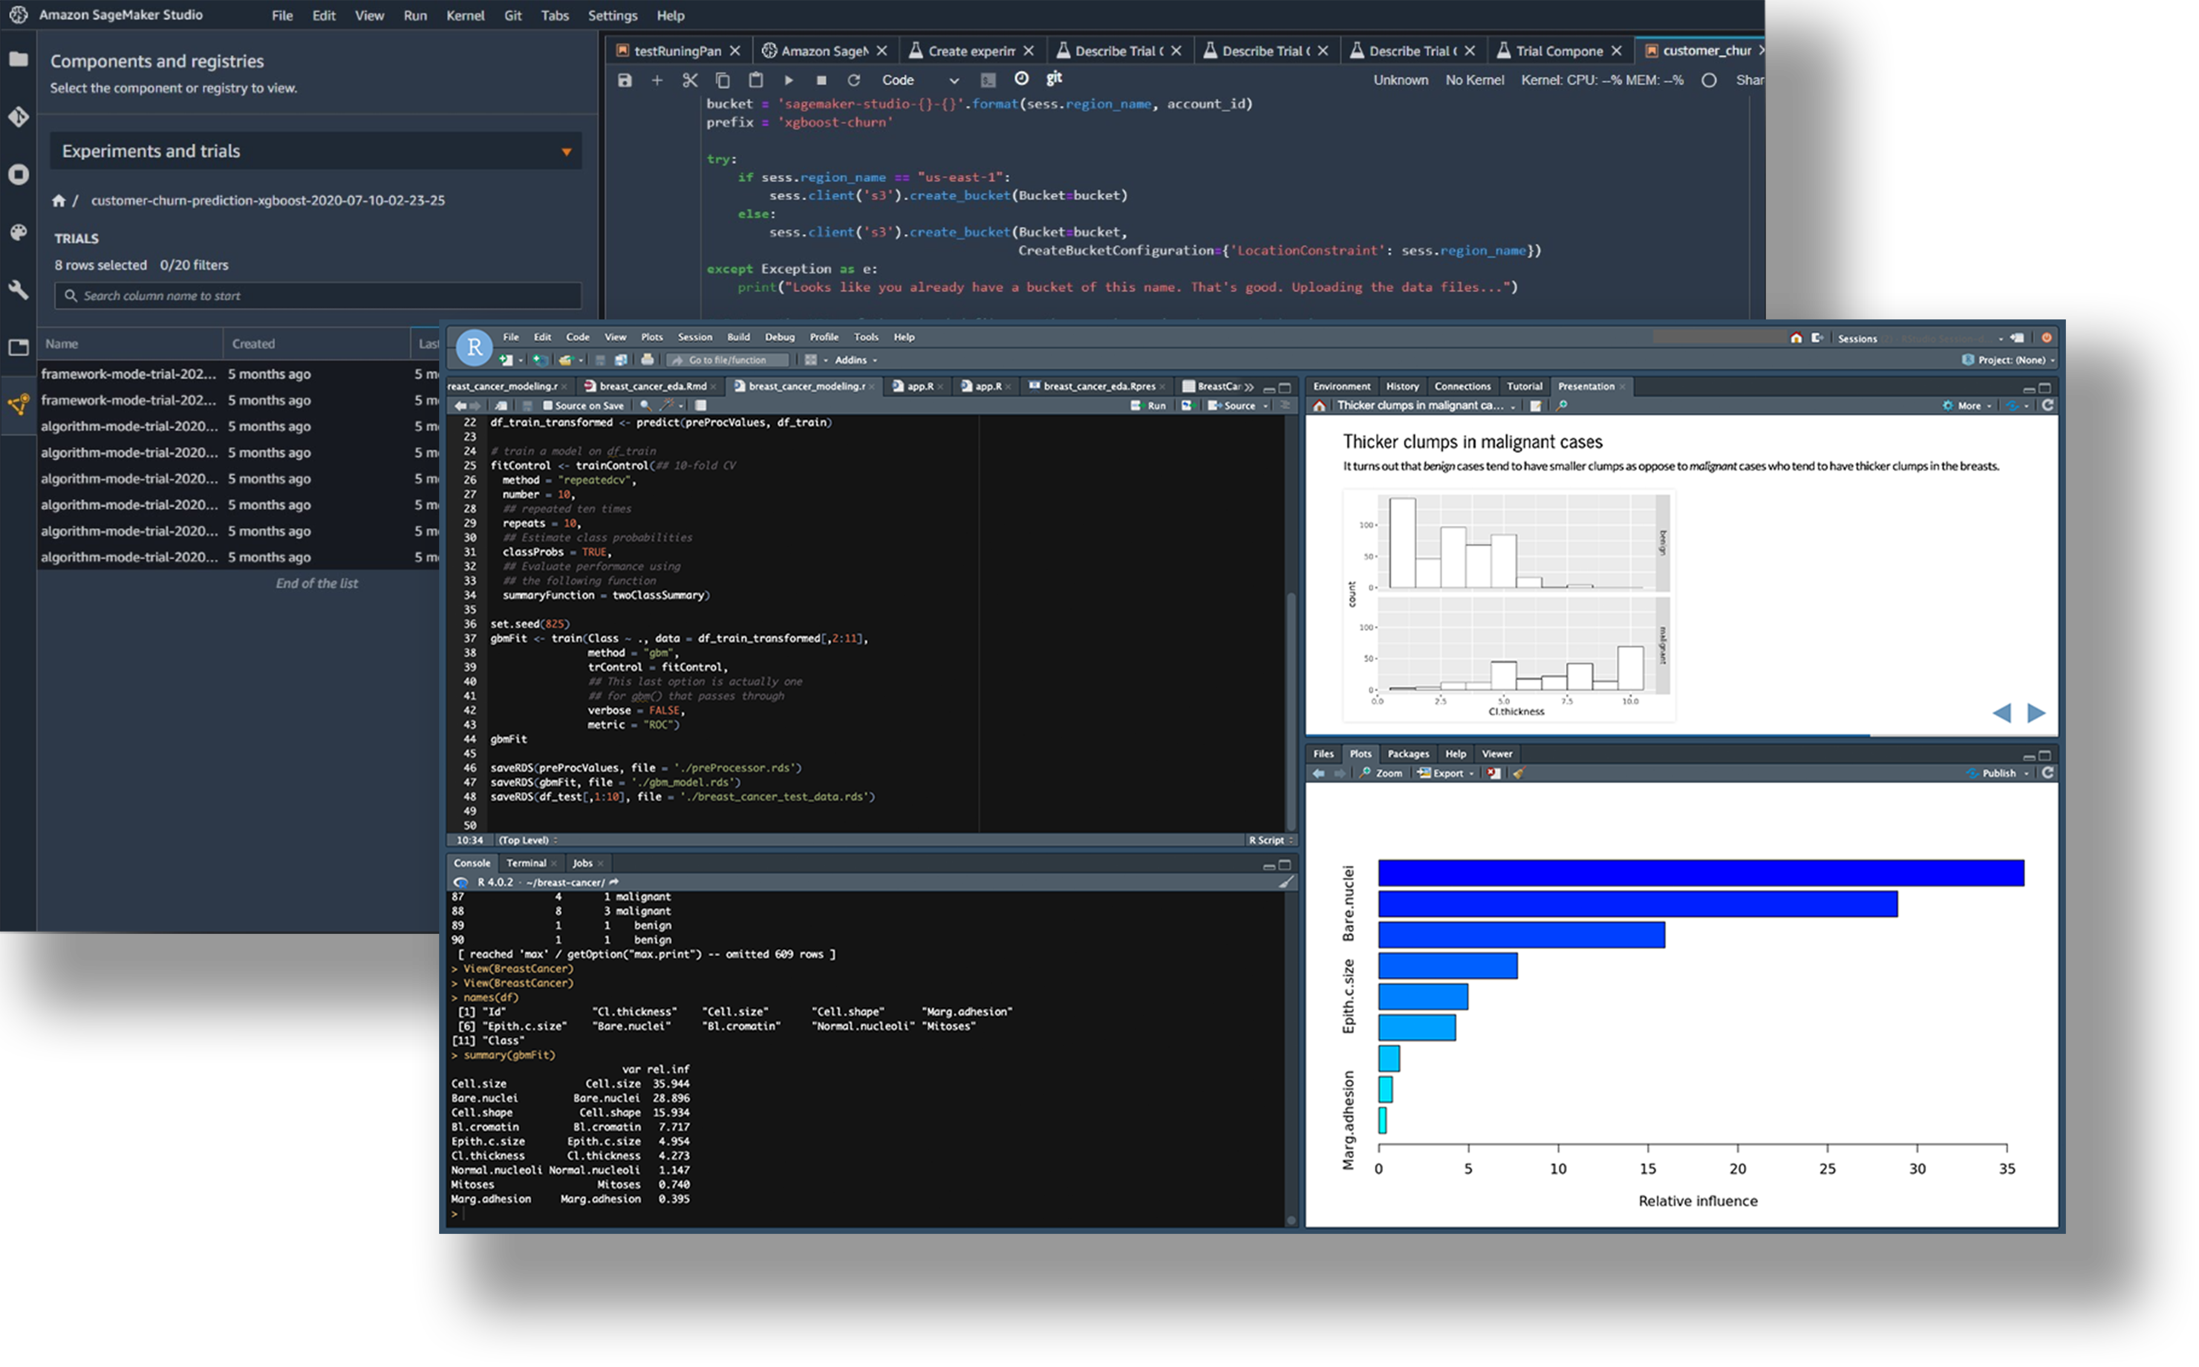Viewport: 2199px width, 1367px height.
Task: Open the file browser folder icon in SageMaker sidebar
Action: (x=18, y=60)
